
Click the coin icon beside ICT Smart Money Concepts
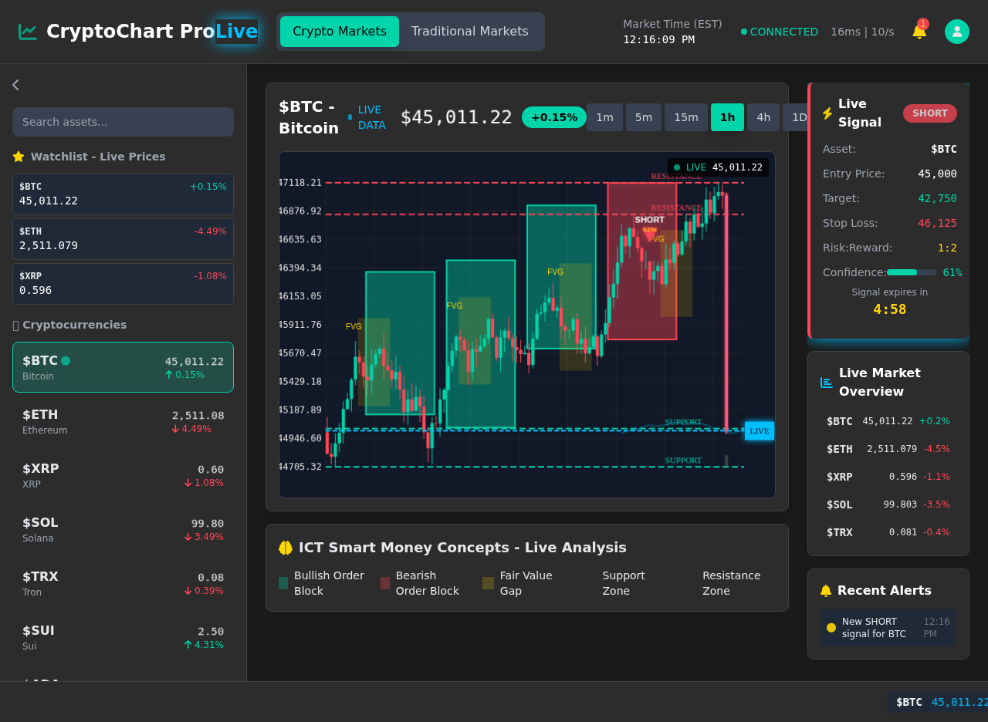(x=285, y=547)
